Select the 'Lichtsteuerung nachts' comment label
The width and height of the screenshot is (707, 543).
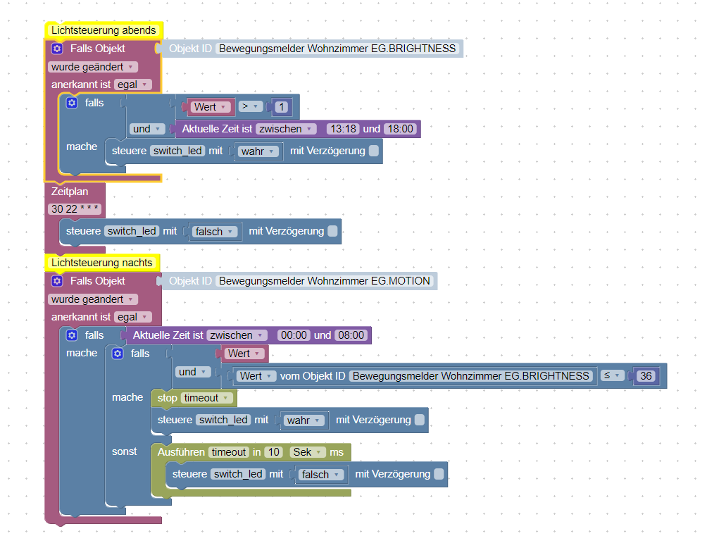point(102,263)
